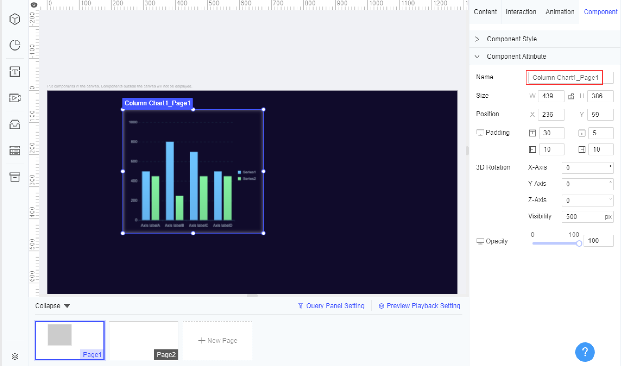Screen dimensions: 621x366
Task: Collapse the Component Attribute section
Action: [x=477, y=56]
